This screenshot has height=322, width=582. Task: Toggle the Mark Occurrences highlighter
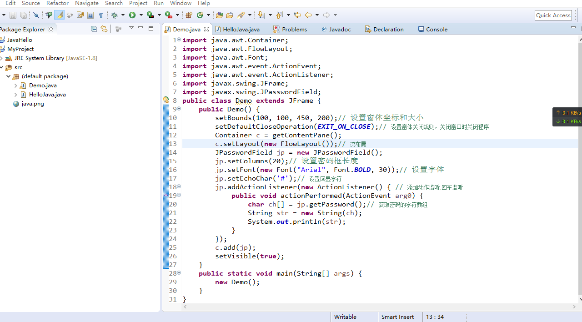60,15
